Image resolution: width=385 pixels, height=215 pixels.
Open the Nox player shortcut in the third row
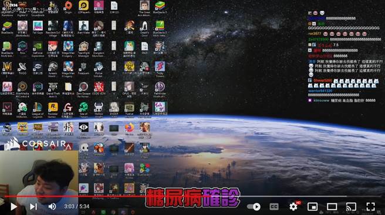pyautogui.click(x=22, y=48)
